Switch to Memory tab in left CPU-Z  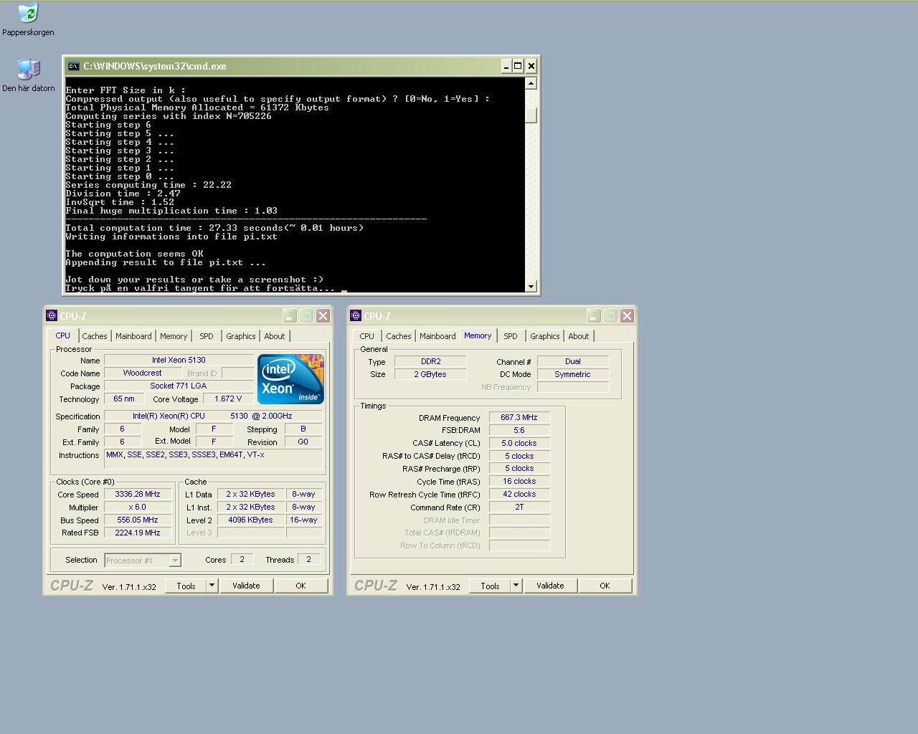point(174,336)
